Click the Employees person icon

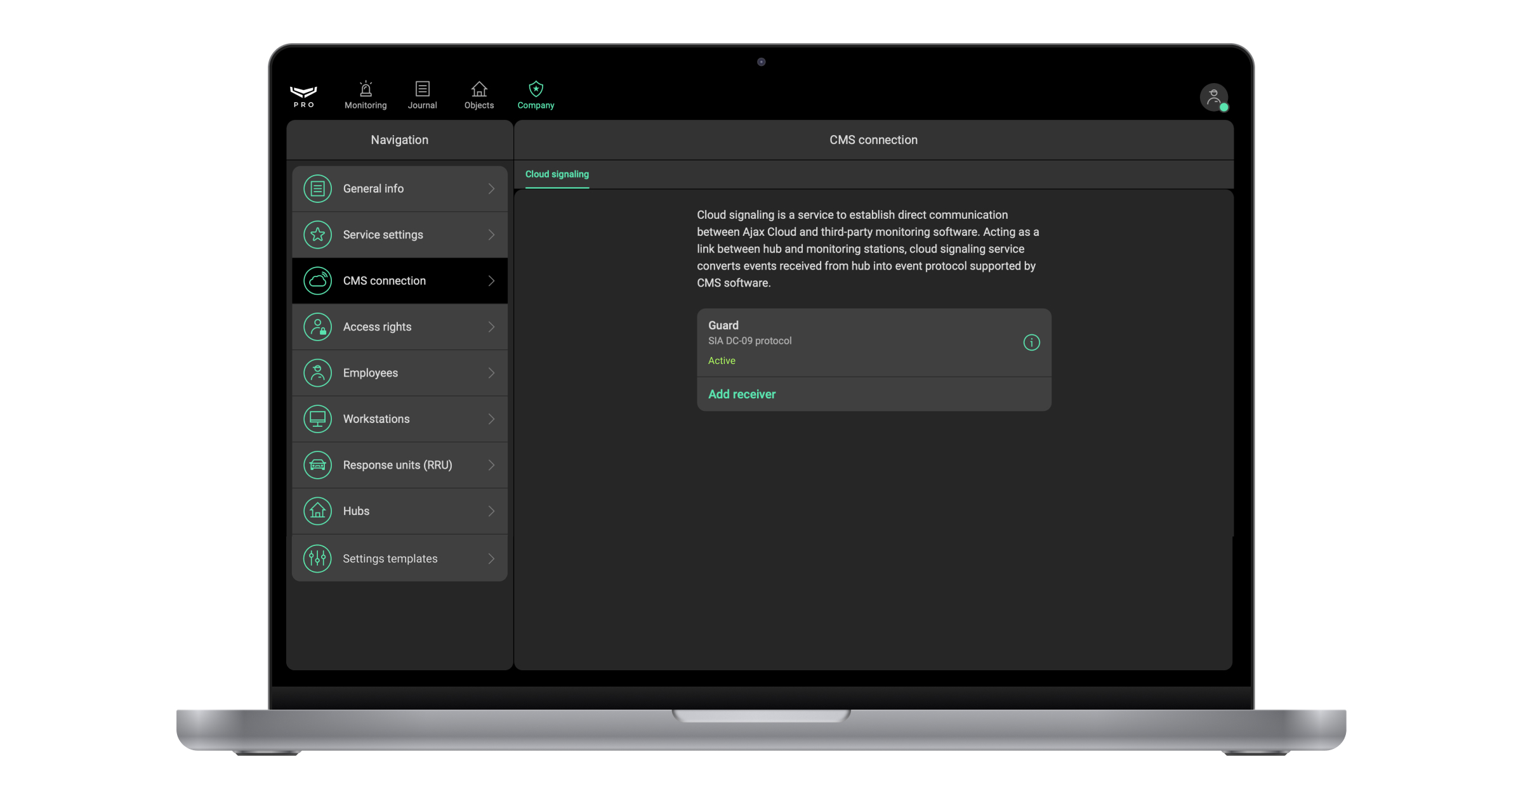point(318,373)
